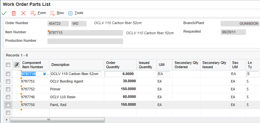Open visual assist arrow in Component Item Number field
The width and height of the screenshot is (260, 123).
tap(44, 74)
